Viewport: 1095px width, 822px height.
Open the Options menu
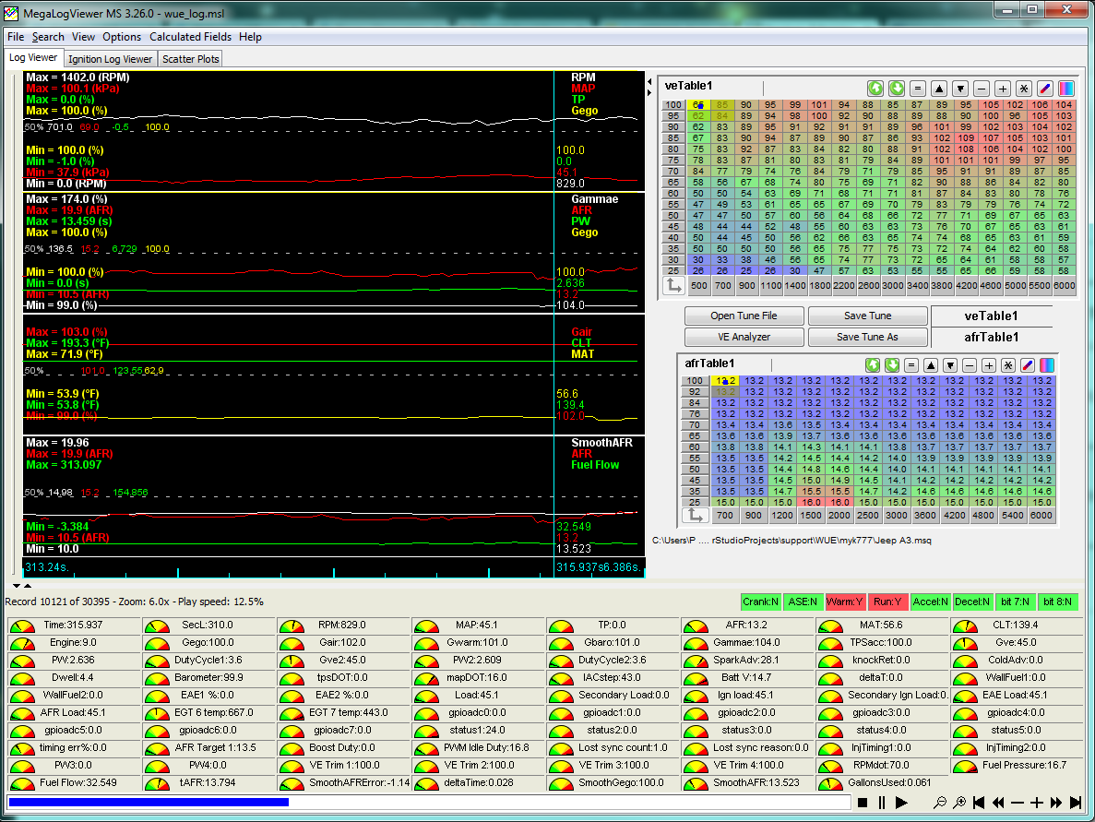(x=122, y=37)
